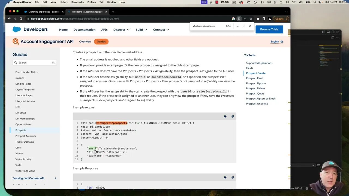
Task: Open Visitor Page Views in sidebar
Action: pos(25,171)
